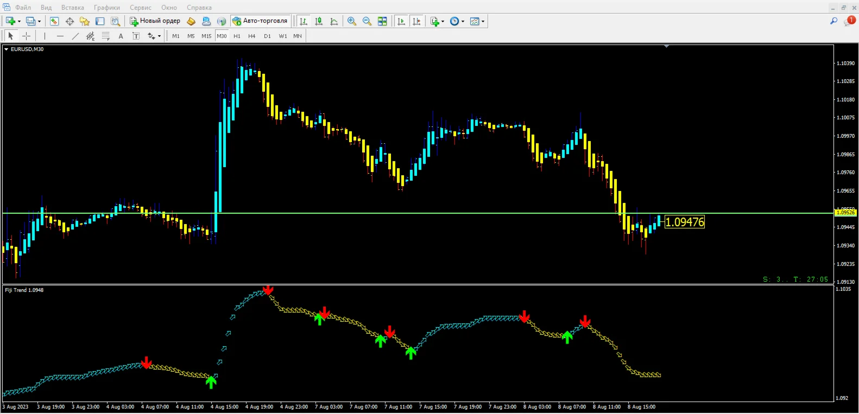859x414 pixels.
Task: Switch to MN timeframe
Action: 298,36
